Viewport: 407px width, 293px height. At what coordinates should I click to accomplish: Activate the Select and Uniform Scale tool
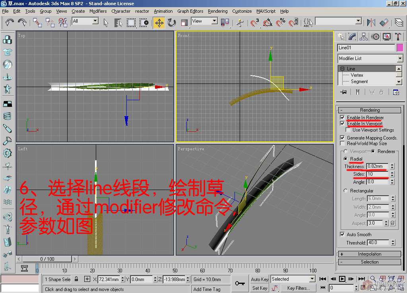[184, 23]
